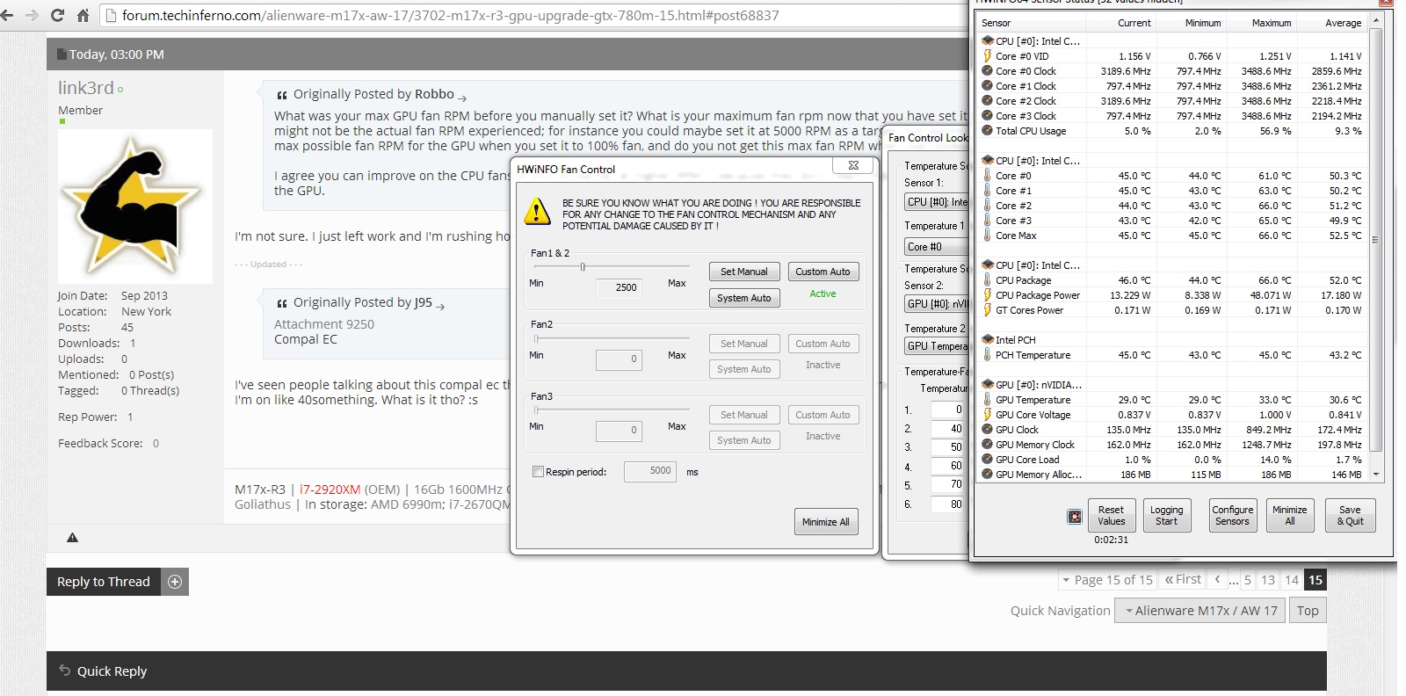Click Custom Auto for Fan1 & 2
The height and width of the screenshot is (696, 1406).
coord(823,272)
